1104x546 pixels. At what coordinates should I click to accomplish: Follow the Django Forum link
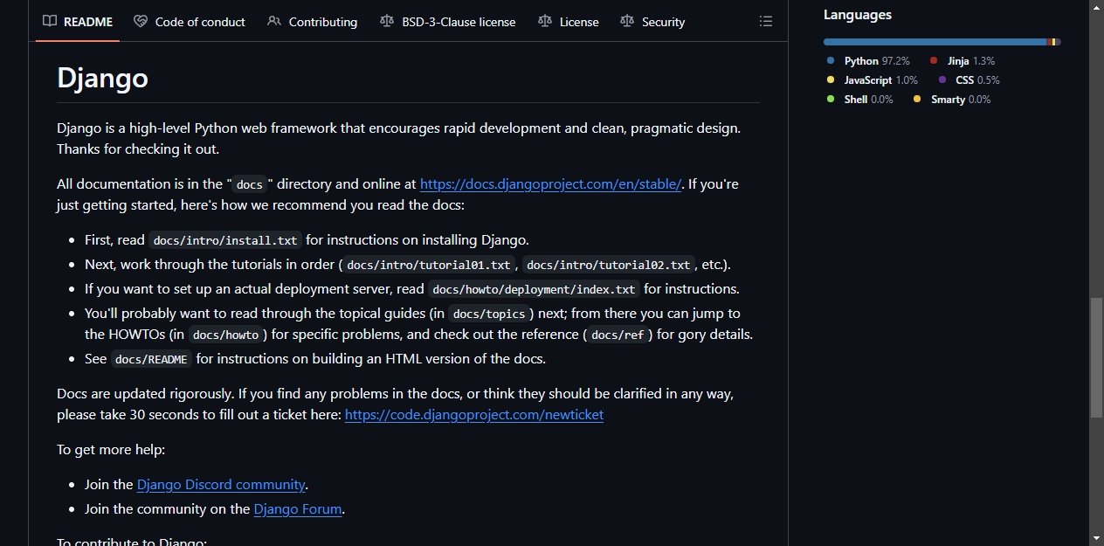(x=298, y=509)
